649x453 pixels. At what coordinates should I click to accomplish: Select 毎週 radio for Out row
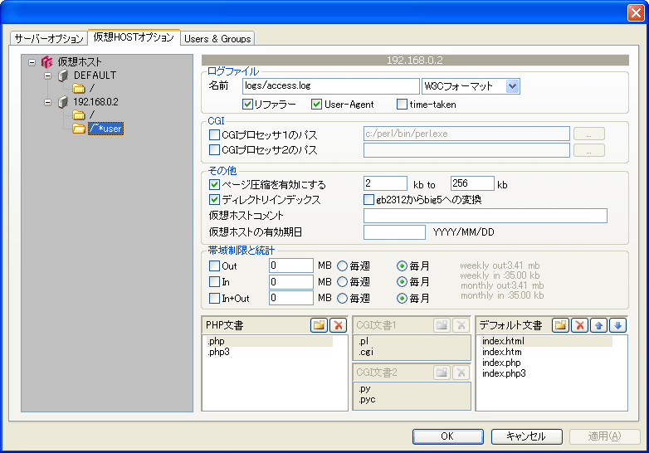tap(342, 265)
